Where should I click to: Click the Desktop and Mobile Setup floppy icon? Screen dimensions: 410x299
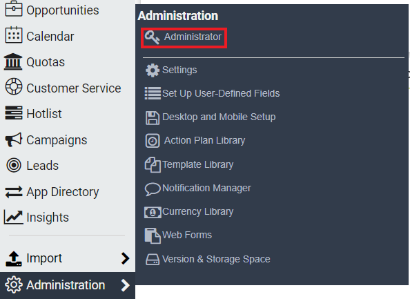point(153,117)
